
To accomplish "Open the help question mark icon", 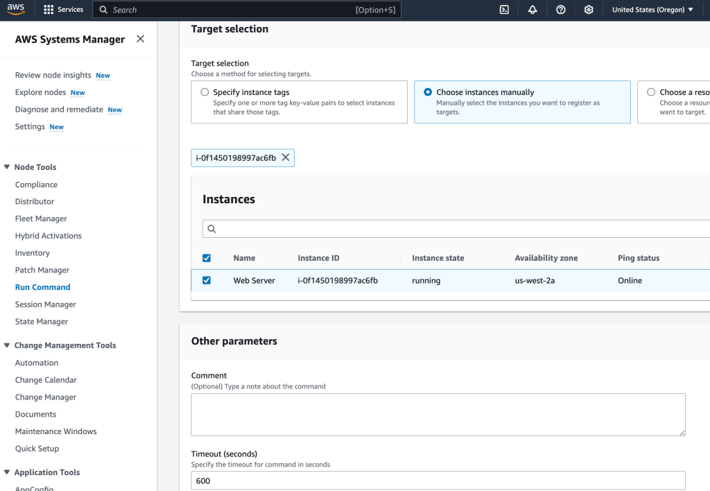I will point(561,10).
